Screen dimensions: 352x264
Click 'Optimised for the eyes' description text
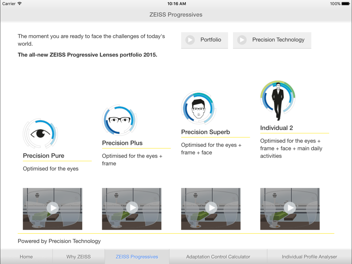point(51,169)
